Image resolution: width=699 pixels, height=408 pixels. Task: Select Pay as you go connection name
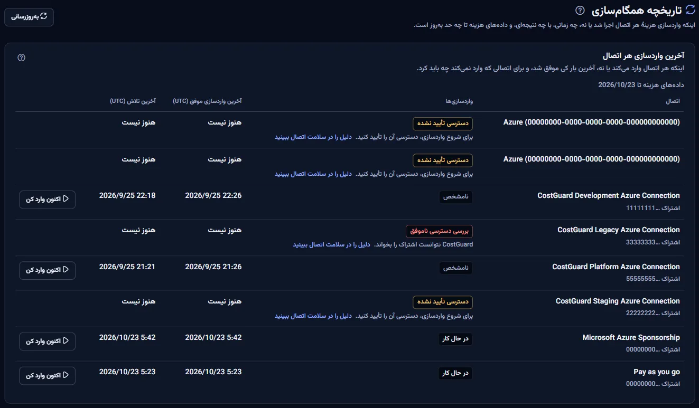click(657, 372)
